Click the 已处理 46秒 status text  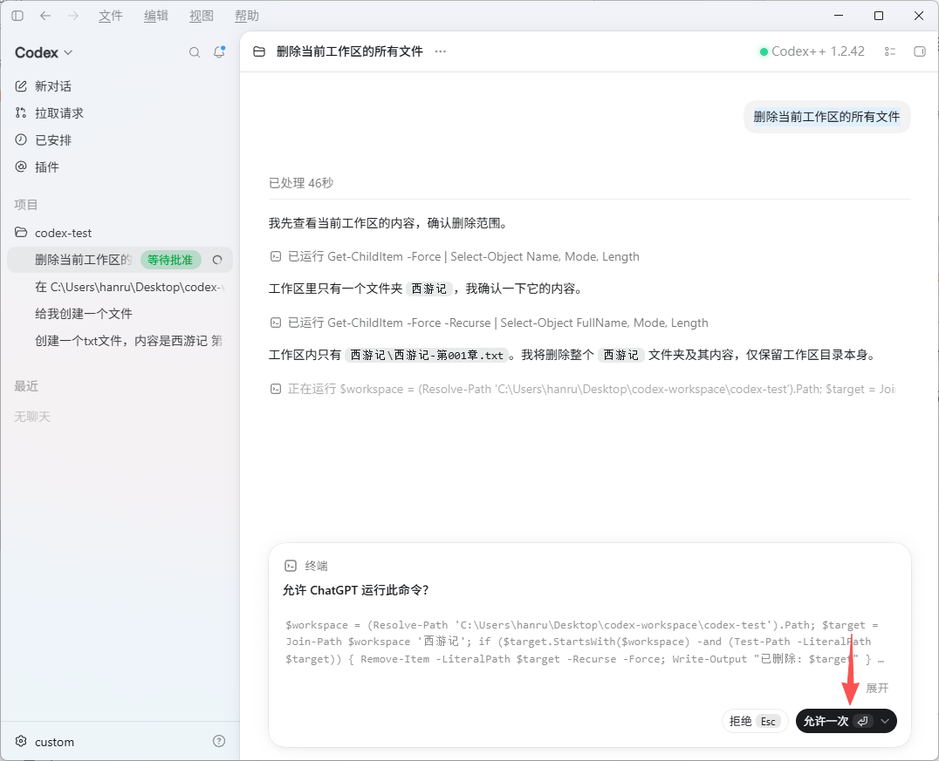coord(301,183)
